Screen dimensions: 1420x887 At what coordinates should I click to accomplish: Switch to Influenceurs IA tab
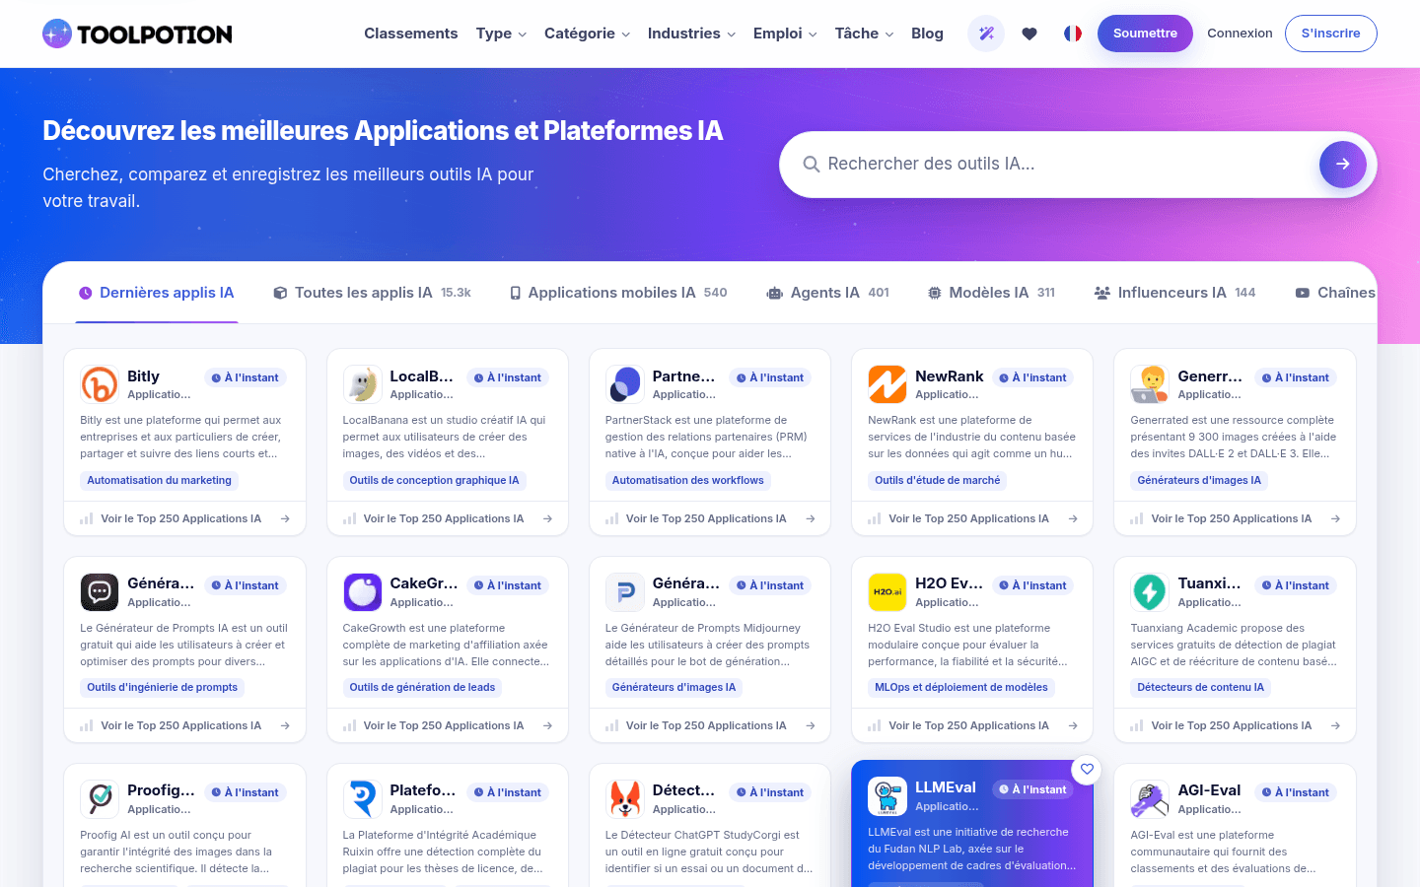1174,293
